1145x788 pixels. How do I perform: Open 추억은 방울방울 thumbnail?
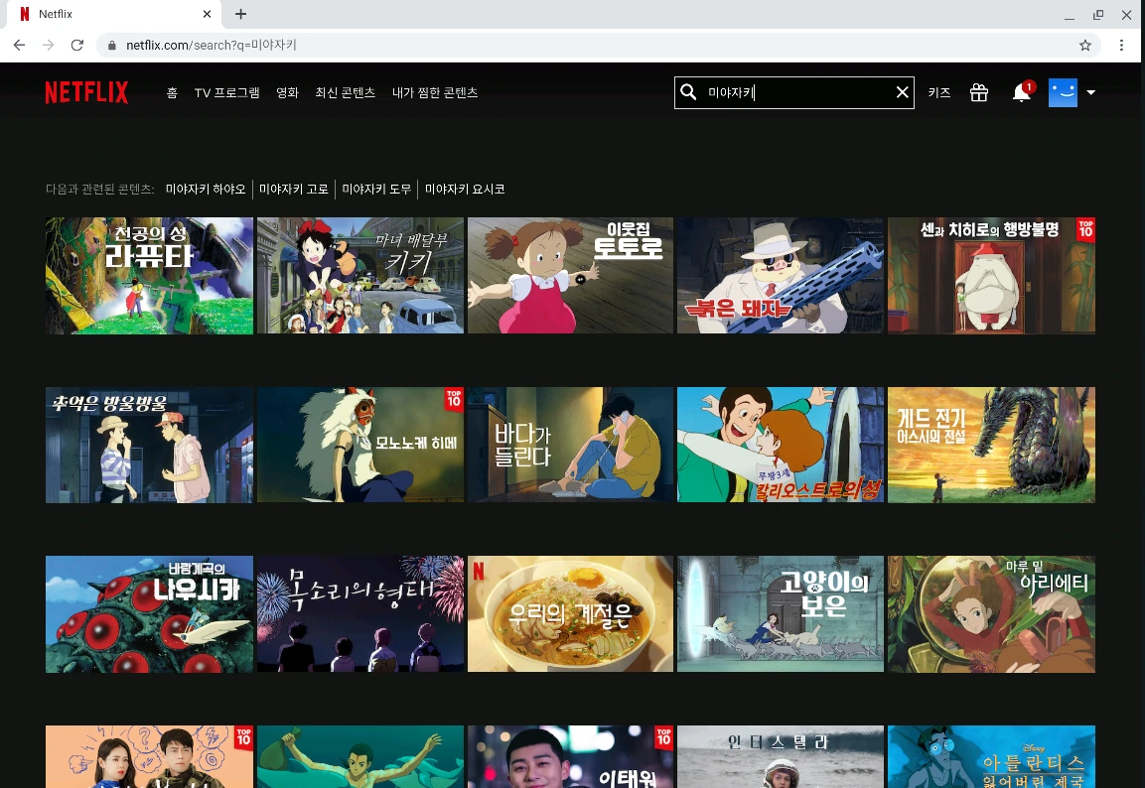[149, 445]
